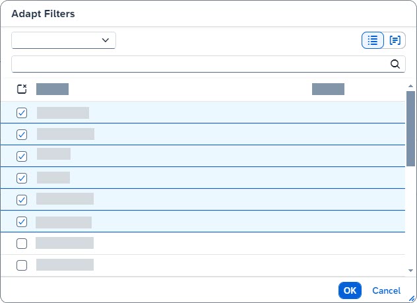Image resolution: width=417 pixels, height=303 pixels.
Task: Click the search magnifier icon
Action: [395, 64]
